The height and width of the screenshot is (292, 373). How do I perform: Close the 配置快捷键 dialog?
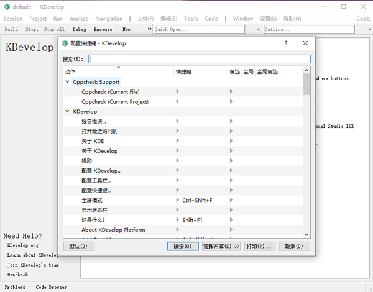pos(305,43)
